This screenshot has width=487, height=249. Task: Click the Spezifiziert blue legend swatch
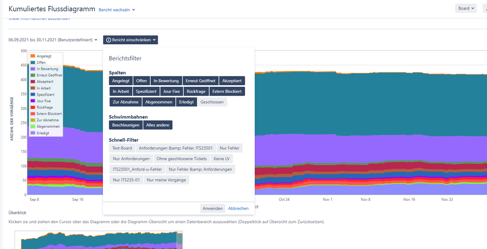33,94
